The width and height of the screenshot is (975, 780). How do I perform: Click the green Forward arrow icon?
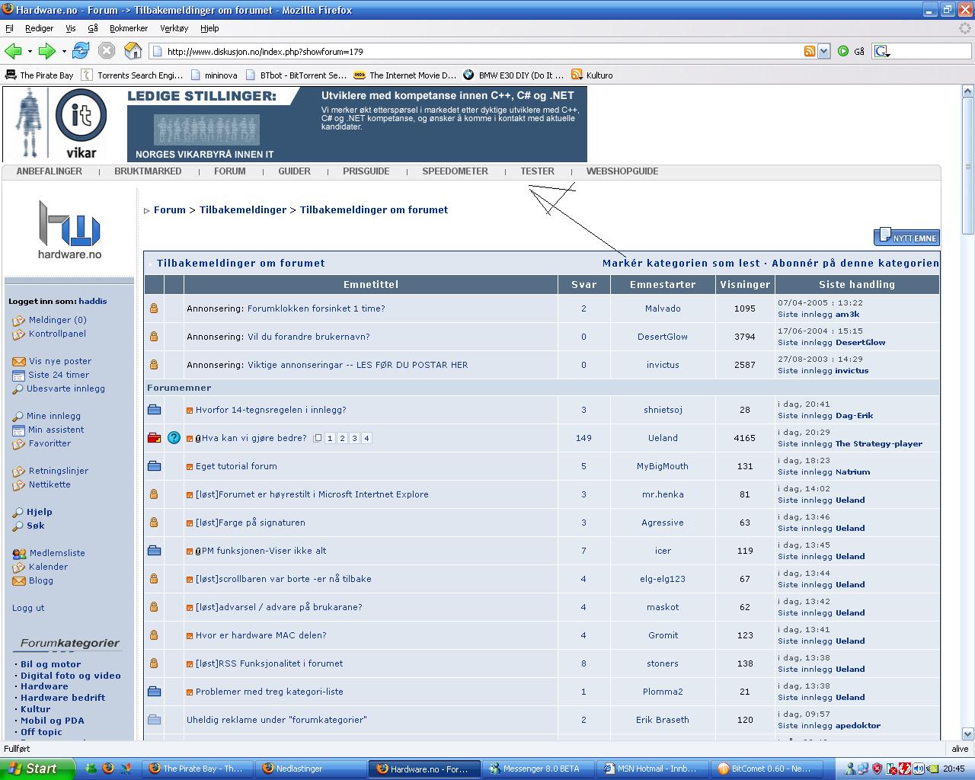(x=46, y=51)
